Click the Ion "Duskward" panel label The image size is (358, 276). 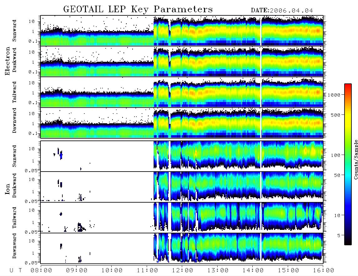[x=14, y=185]
